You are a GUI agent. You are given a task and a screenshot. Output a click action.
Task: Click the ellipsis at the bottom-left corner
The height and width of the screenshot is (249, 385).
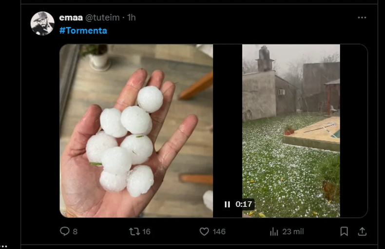coord(3,247)
